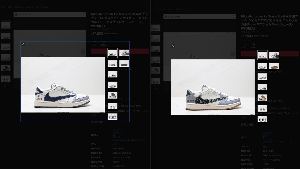Click the 大阪府 value on left page

point(116,162)
